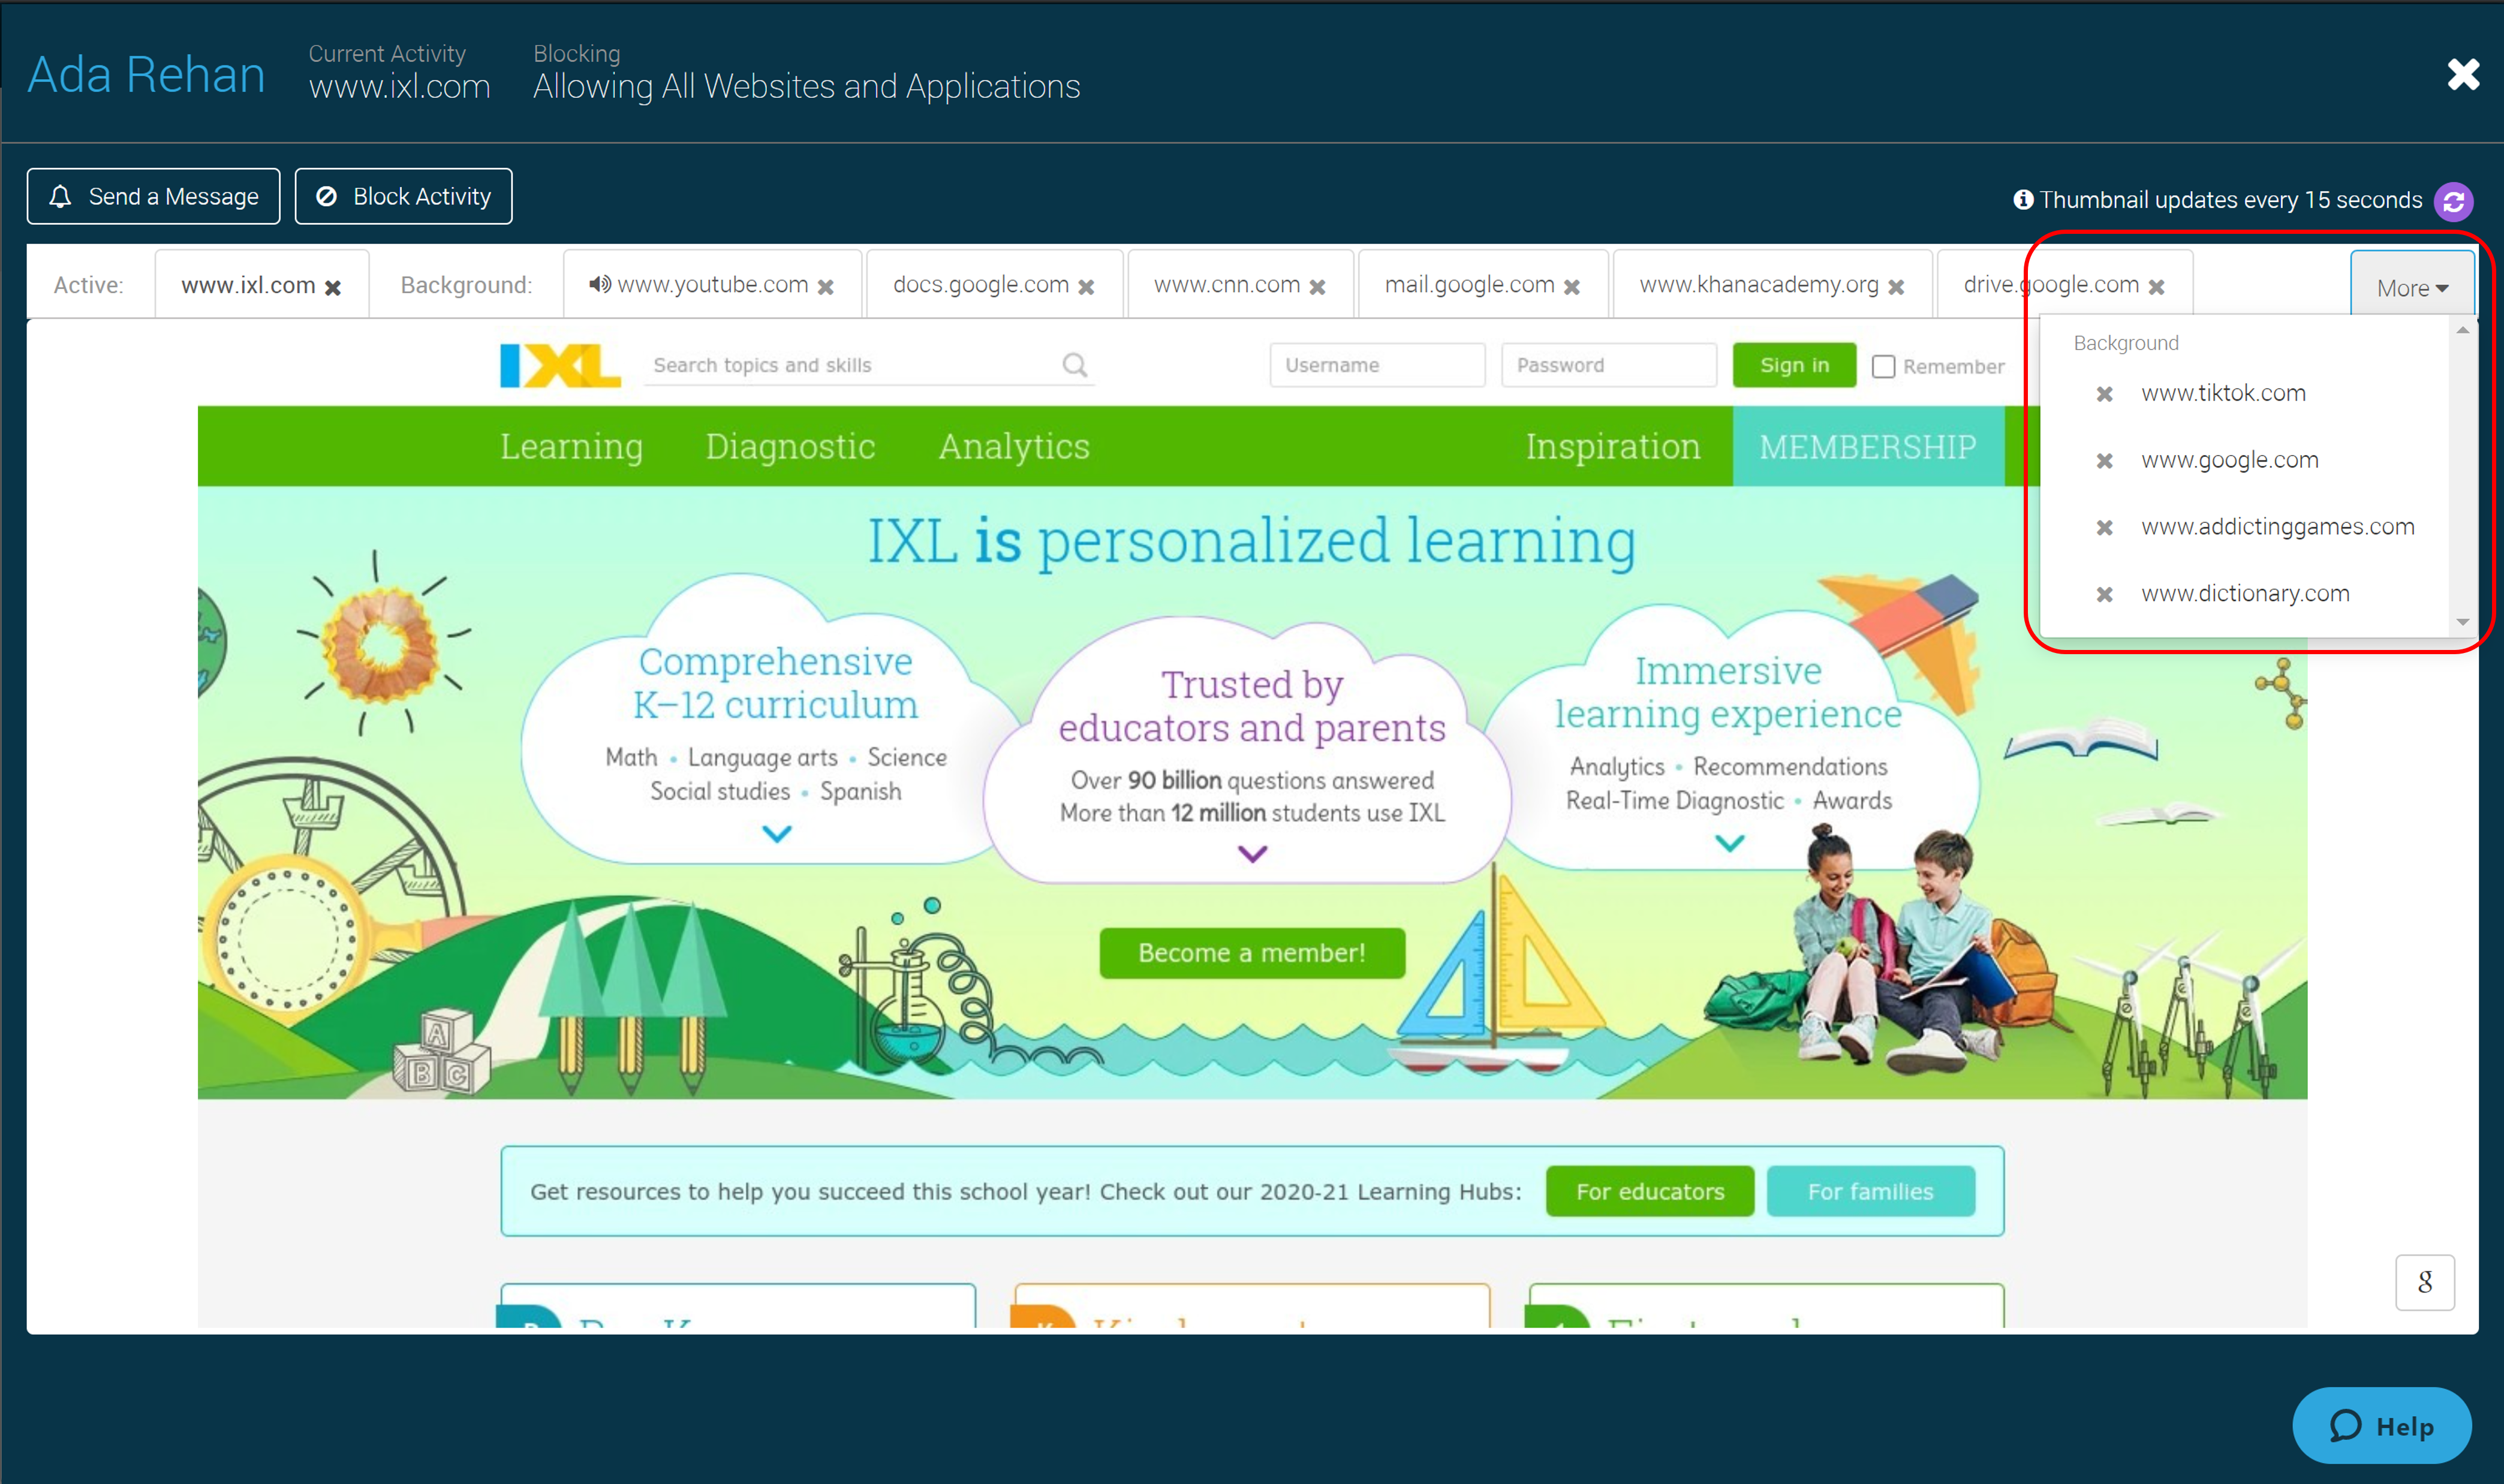Click the speaker icon on youtube tab

[599, 285]
